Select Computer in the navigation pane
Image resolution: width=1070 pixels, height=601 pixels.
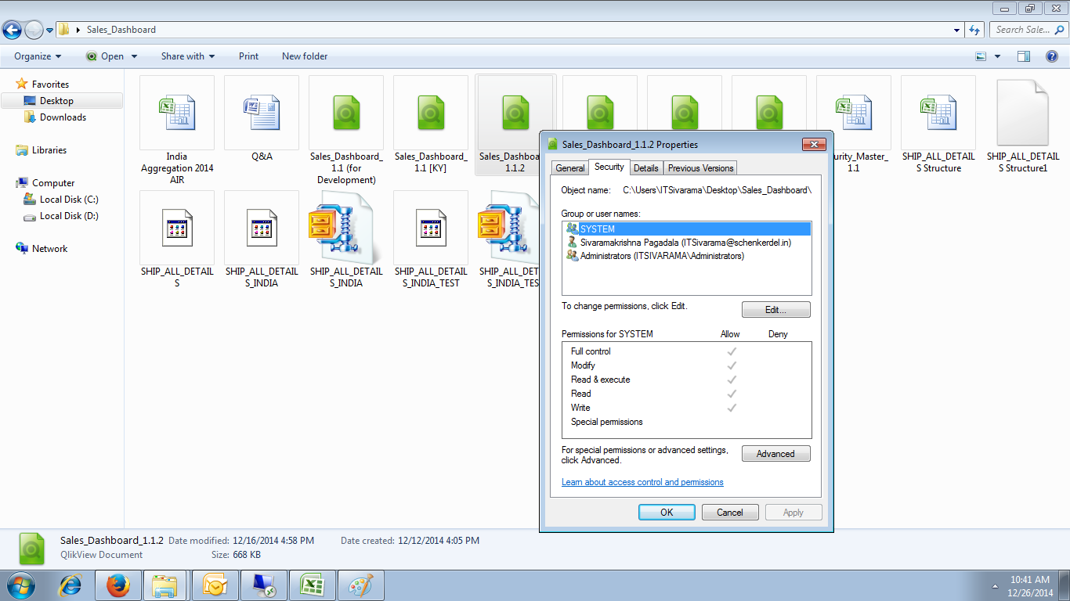pos(53,183)
